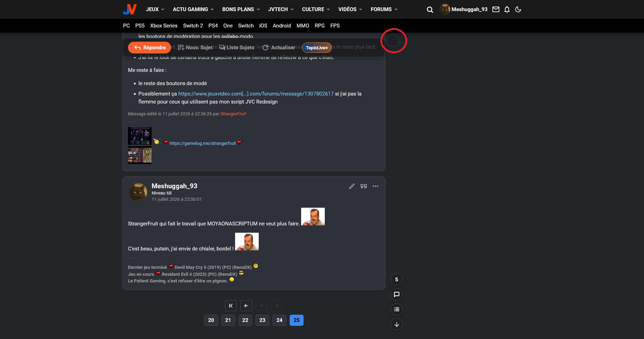Open the iOS platform section
Screen dimensions: 644x339
[263, 26]
